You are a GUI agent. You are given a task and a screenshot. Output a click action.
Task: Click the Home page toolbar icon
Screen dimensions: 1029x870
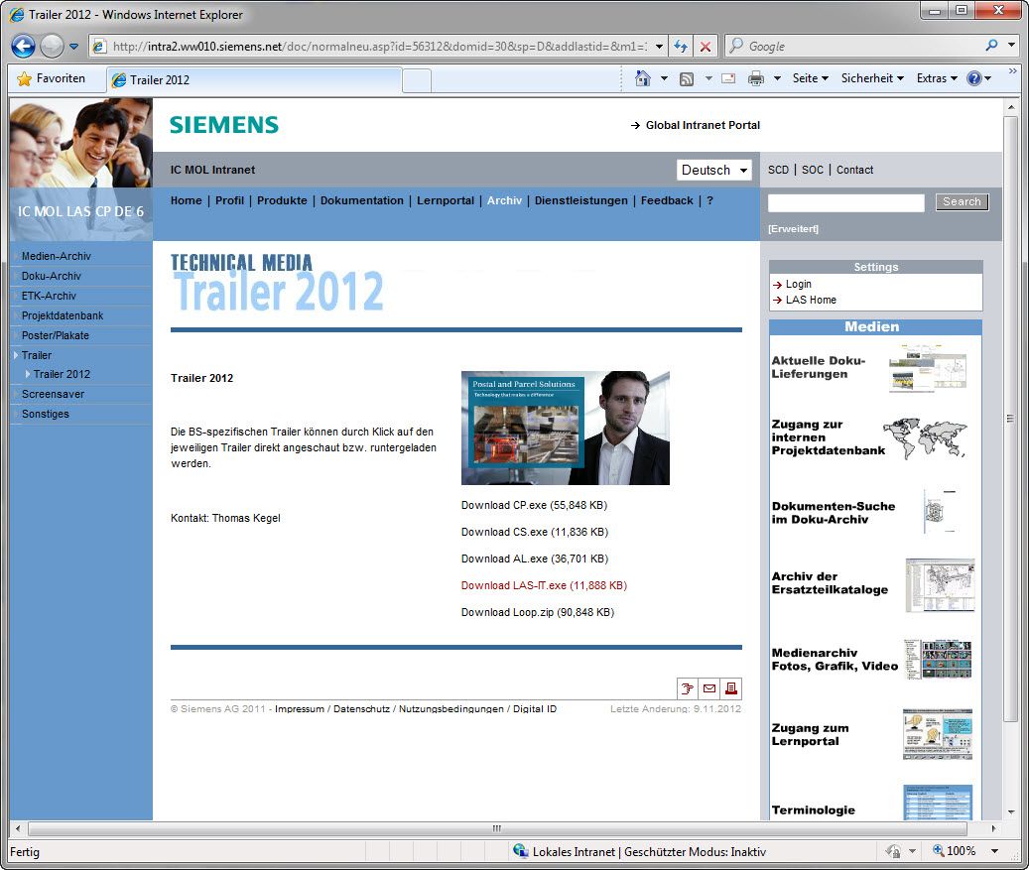pos(643,78)
